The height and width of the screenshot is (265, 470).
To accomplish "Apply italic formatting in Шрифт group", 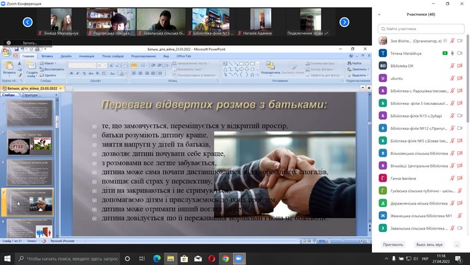I will point(78,73).
